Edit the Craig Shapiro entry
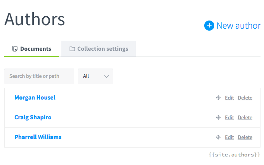The height and width of the screenshot is (165, 264). (229, 117)
